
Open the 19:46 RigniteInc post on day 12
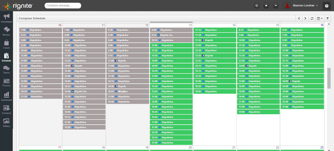128,102
